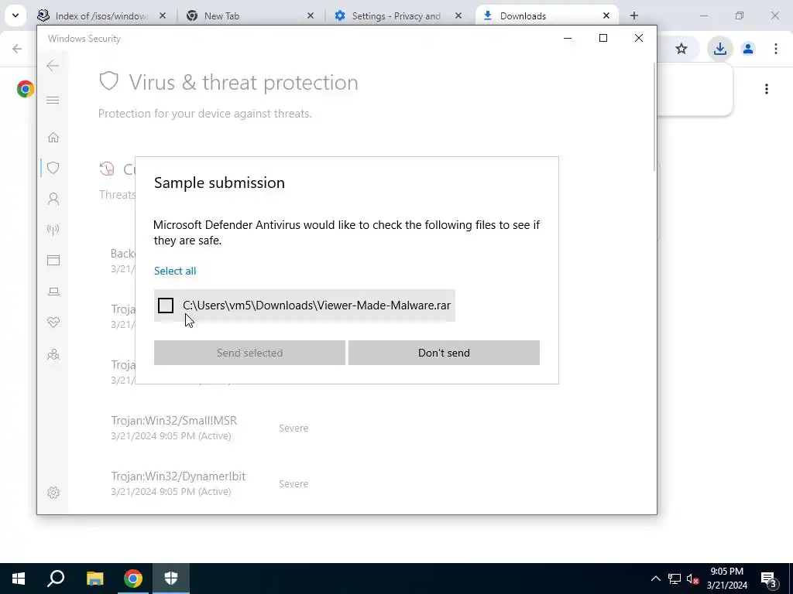793x594 pixels.
Task: Check the Viewer-Made-Malware.rar file checkbox
Action: click(x=166, y=306)
